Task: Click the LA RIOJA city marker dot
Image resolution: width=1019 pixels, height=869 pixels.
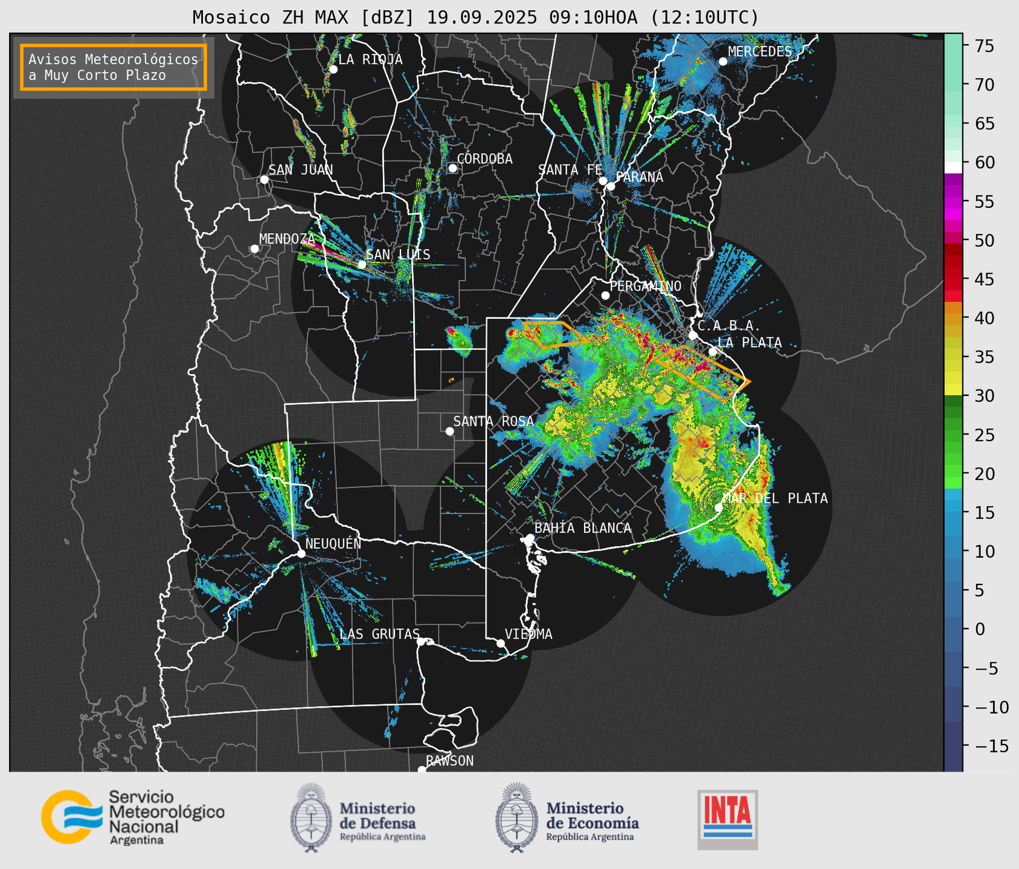Action: pyautogui.click(x=333, y=69)
